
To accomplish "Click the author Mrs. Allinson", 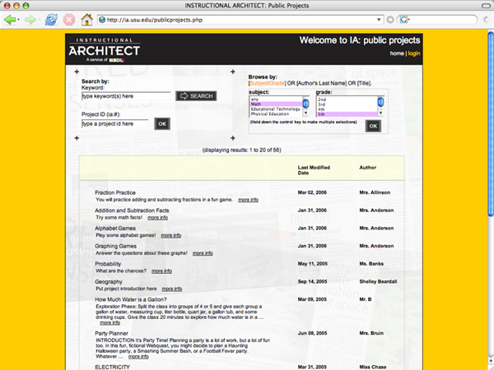I will coord(375,192).
